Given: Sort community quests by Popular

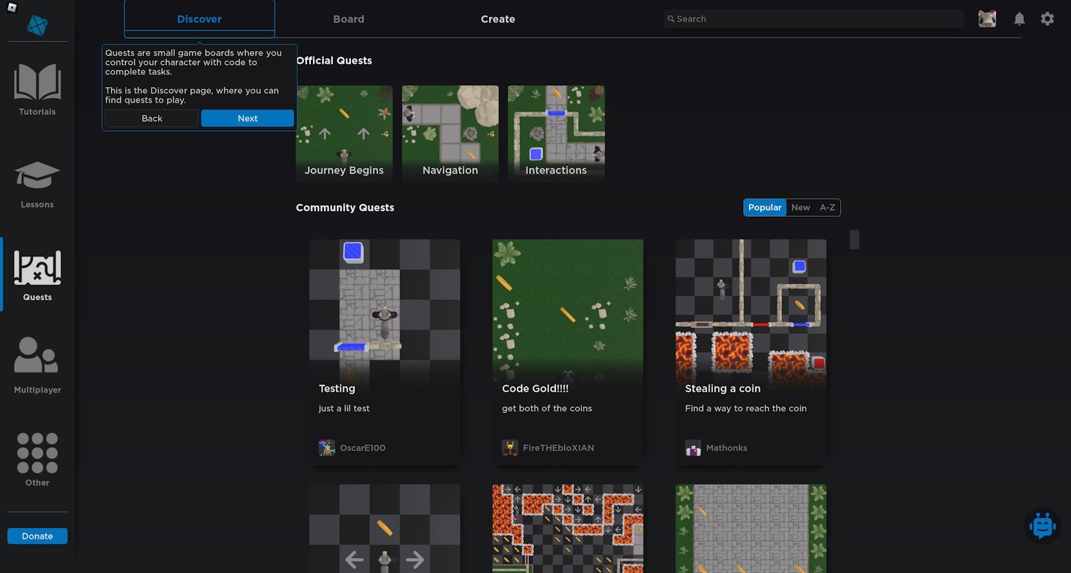Looking at the screenshot, I should (765, 207).
